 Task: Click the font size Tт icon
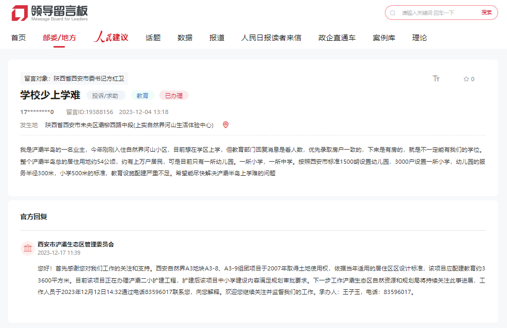click(x=436, y=78)
